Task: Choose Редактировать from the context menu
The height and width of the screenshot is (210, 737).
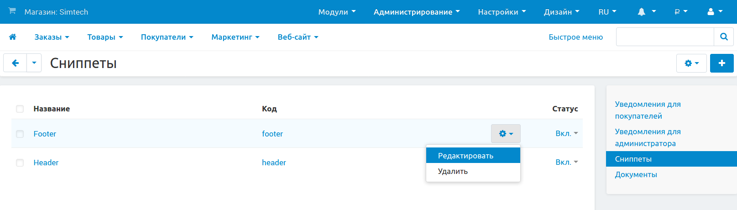Action: 465,156
